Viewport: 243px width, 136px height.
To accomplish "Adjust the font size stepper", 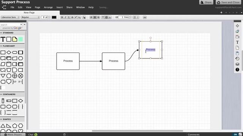I will (49, 17).
